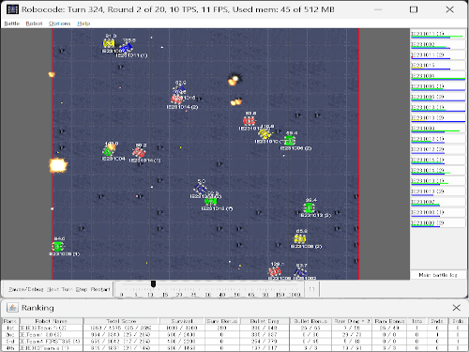The image size is (469, 352).
Task: Click the Bullet Dmg column header
Action: click(265, 321)
